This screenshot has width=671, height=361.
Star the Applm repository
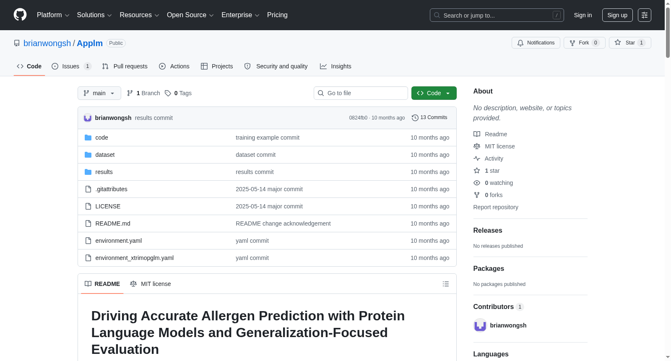630,43
